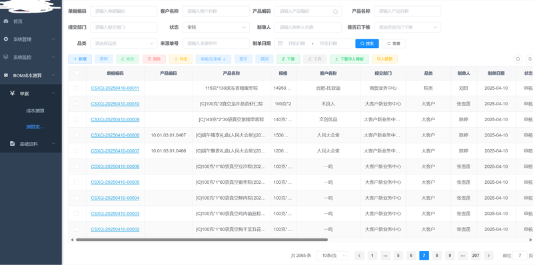Tick the checkbox for CSXQ-20250410-00009
The width and height of the screenshot is (533, 265).
click(x=77, y=119)
